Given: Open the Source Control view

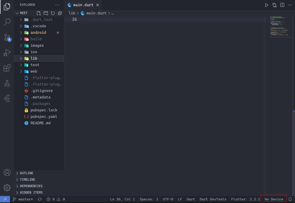Looking at the screenshot, I should pos(7,38).
